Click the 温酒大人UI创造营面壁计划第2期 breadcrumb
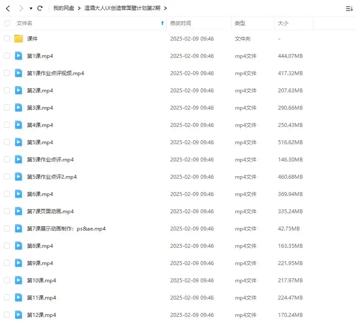Viewport: 356px width, 322px height. (x=121, y=8)
